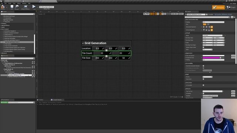Click the Hierarchy search field
Image resolution: width=237 pixels, height=133 pixels.
pos(18,58)
